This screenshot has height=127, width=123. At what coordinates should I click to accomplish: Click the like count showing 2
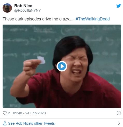pyautogui.click(x=9, y=113)
